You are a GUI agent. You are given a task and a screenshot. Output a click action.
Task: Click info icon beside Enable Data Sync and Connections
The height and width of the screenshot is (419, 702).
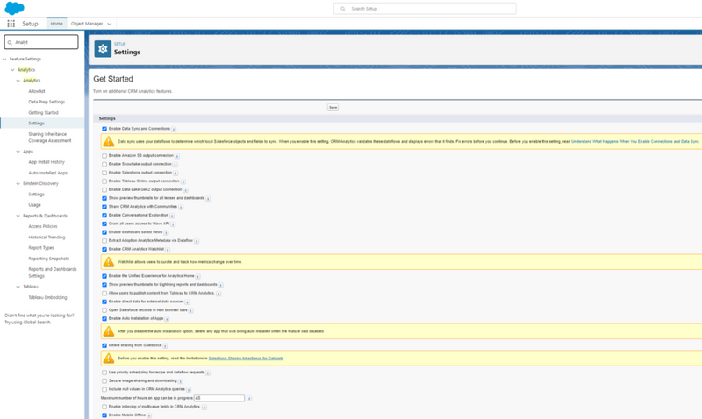(174, 129)
